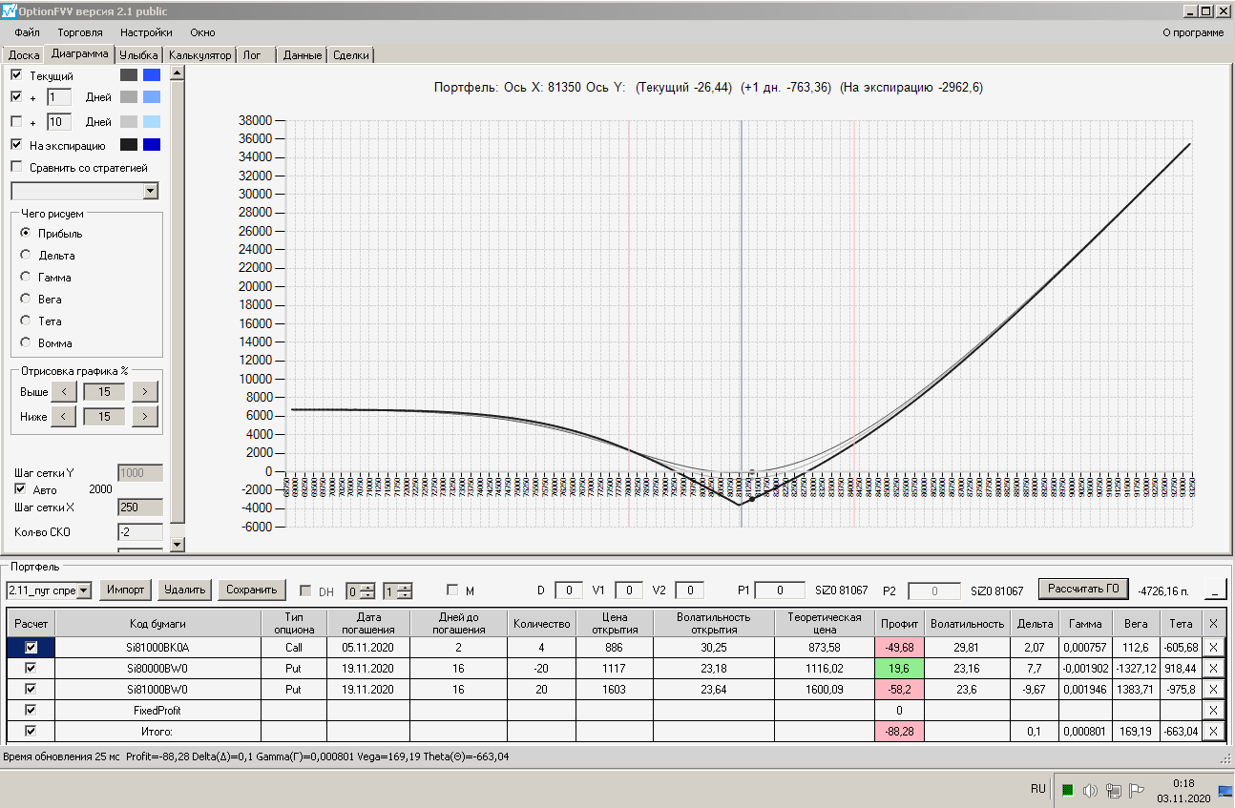Click the left panel scrollbar down arrow
Screen dimensions: 1235x808
(177, 544)
